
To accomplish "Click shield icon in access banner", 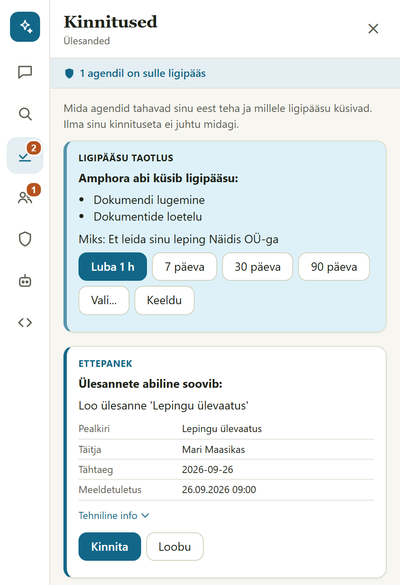I will pos(69,74).
